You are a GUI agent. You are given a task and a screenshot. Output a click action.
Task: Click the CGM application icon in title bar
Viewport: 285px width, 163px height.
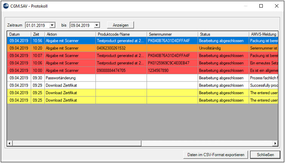pyautogui.click(x=6, y=6)
